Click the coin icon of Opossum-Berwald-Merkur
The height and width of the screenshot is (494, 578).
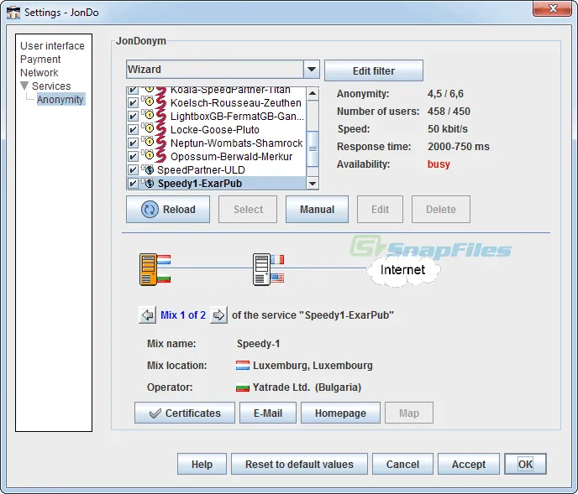[x=149, y=155]
